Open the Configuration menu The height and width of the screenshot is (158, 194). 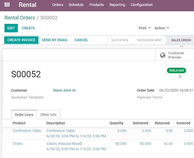(142, 5)
